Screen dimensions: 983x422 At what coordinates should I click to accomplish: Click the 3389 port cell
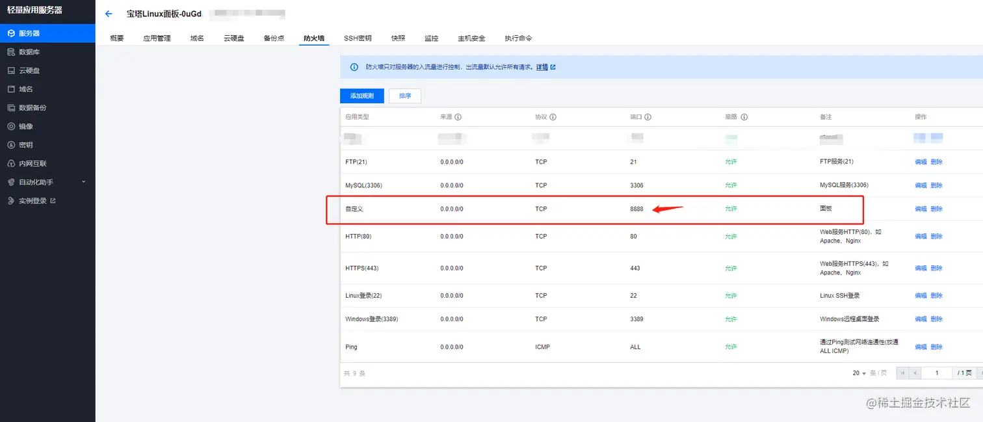(x=636, y=319)
